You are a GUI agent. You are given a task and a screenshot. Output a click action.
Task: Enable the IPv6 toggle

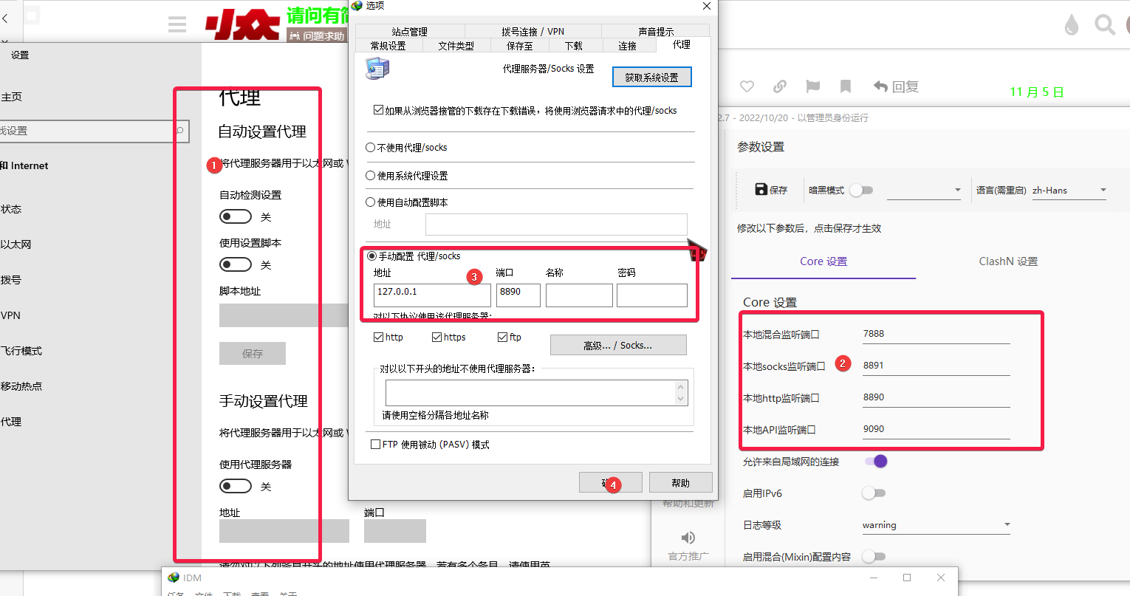point(873,493)
